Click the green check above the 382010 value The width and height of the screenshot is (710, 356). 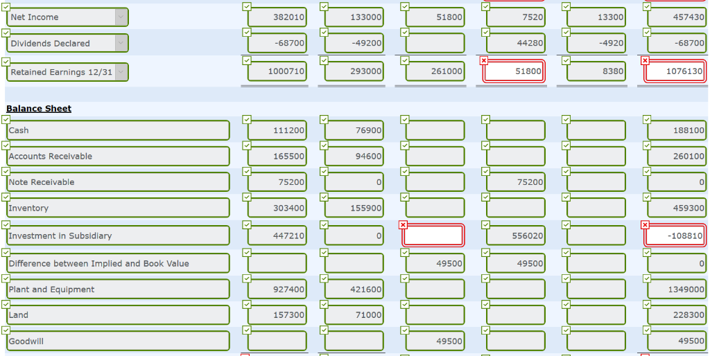click(246, 6)
